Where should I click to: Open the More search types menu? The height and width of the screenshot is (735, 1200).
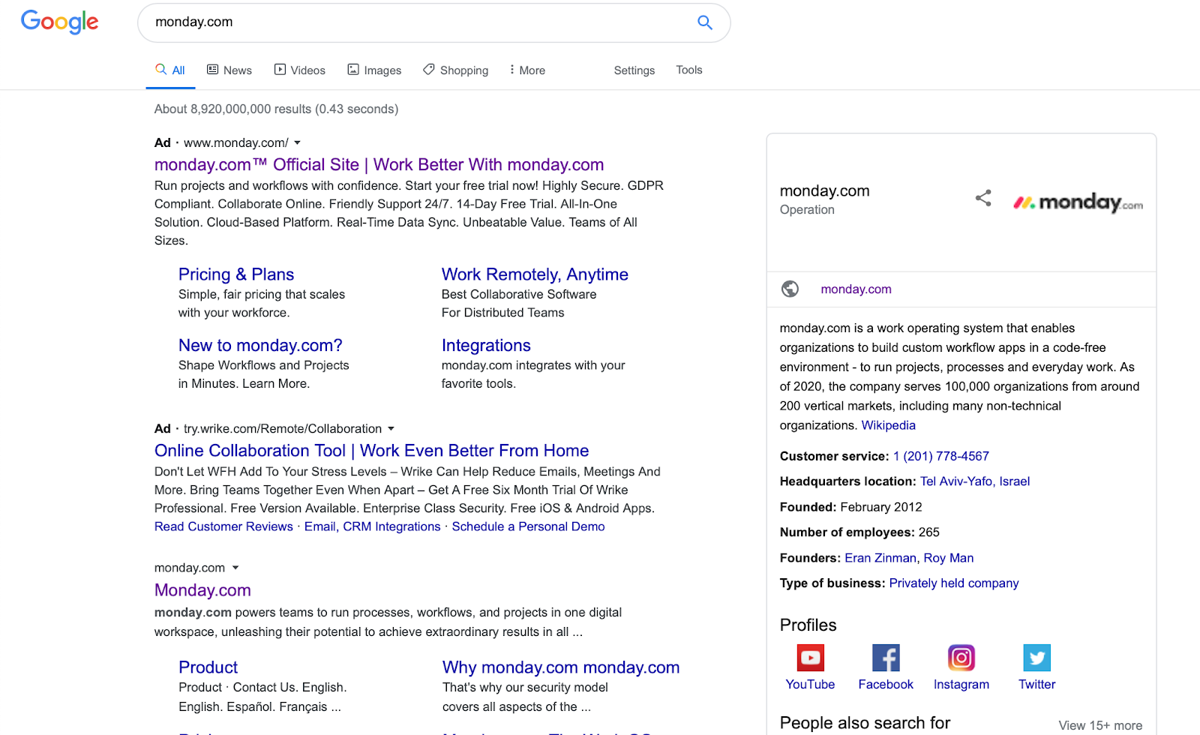pyautogui.click(x=527, y=70)
